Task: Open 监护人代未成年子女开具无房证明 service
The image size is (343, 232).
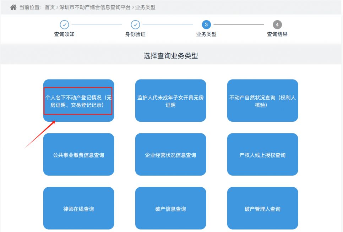Action: coord(170,101)
